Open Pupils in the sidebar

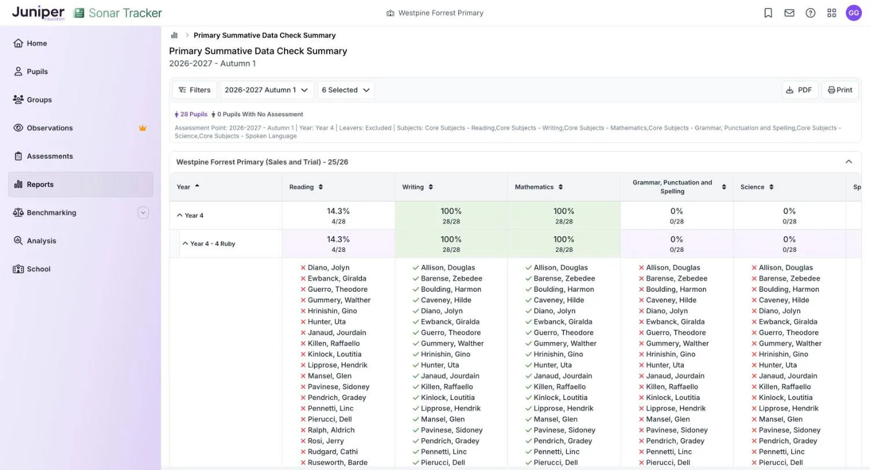pyautogui.click(x=80, y=72)
